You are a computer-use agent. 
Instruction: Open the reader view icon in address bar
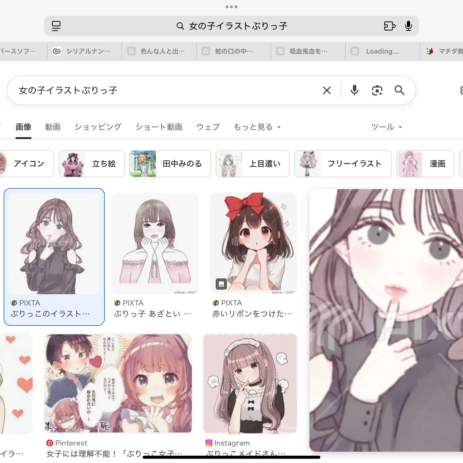[x=56, y=26]
